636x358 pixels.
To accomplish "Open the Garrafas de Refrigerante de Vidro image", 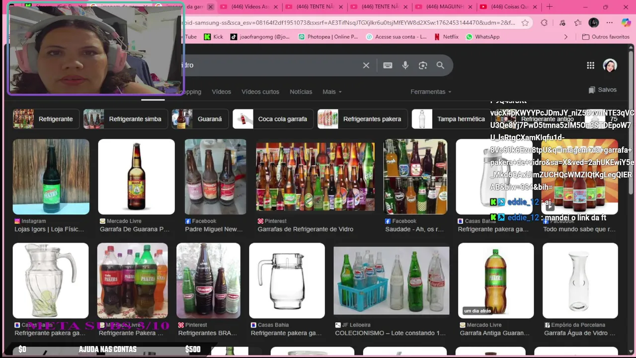I will [x=315, y=177].
